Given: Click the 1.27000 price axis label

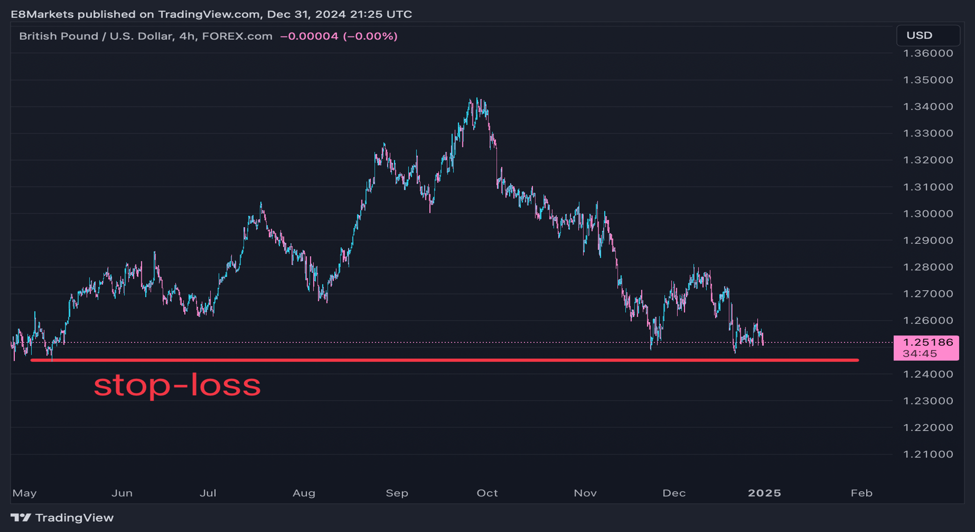Looking at the screenshot, I should 928,294.
